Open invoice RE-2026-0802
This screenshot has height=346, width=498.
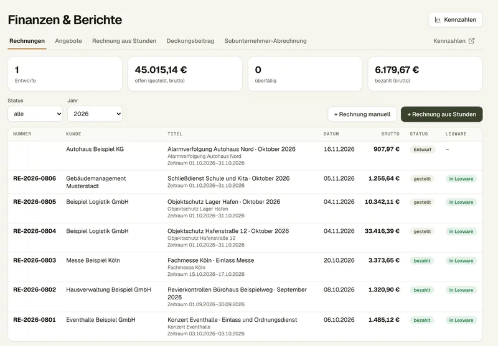(35, 289)
